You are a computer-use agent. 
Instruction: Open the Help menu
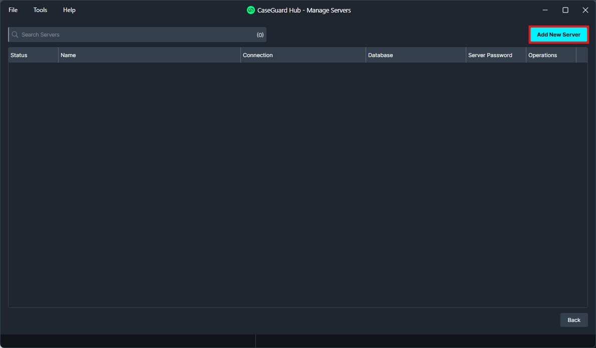pos(69,10)
